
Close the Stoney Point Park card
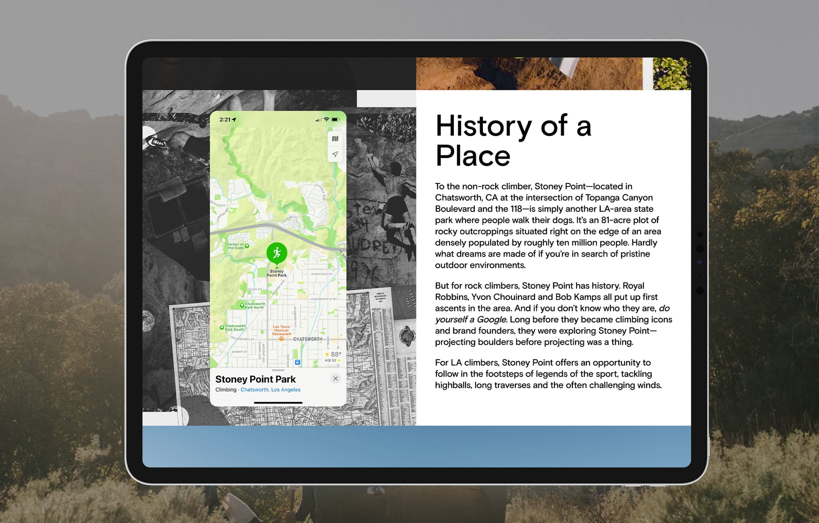point(336,379)
